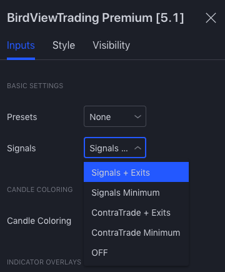Open the Style tab
The image size is (225, 272).
pos(64,46)
